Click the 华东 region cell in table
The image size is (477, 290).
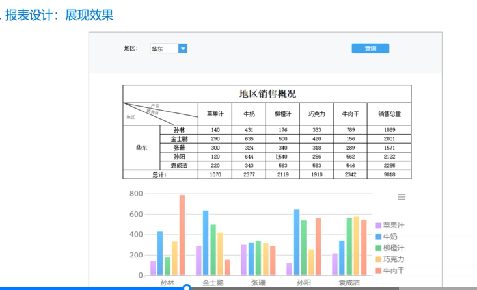(x=141, y=148)
